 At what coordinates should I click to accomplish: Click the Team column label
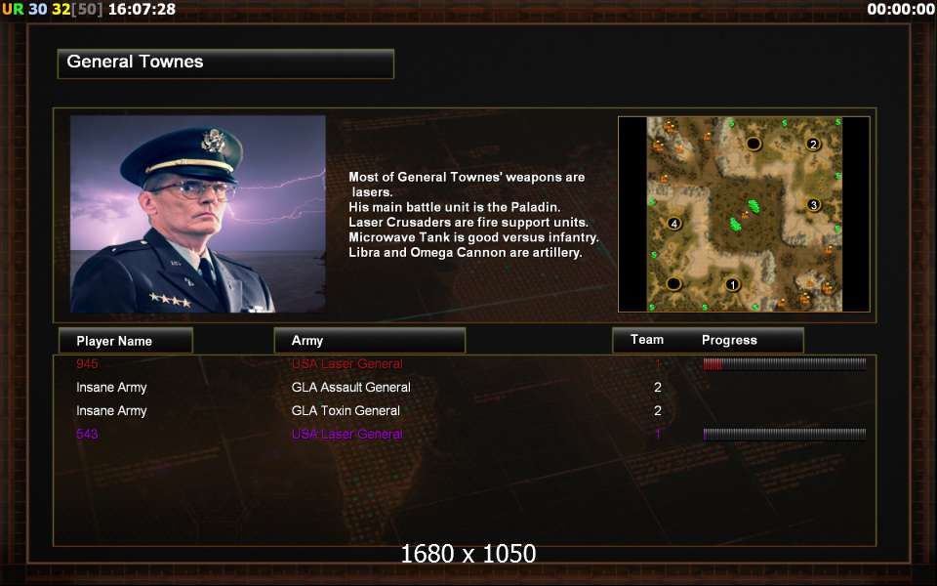[x=647, y=340]
